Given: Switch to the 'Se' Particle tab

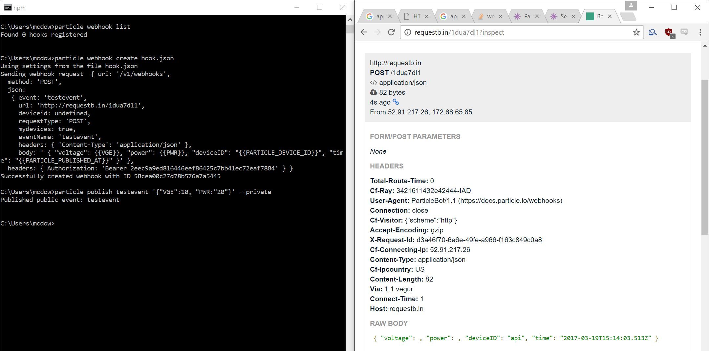Looking at the screenshot, I should pyautogui.click(x=563, y=16).
